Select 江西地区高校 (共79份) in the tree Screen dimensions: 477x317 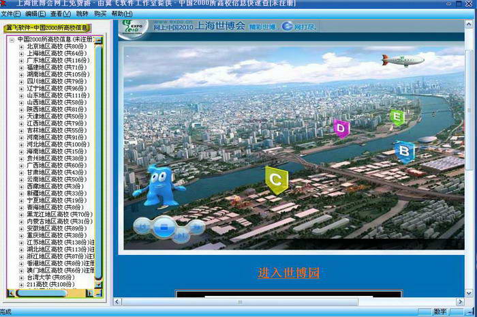[x=57, y=123]
